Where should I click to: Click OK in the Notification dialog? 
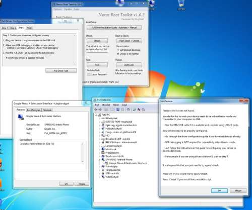click(x=219, y=190)
